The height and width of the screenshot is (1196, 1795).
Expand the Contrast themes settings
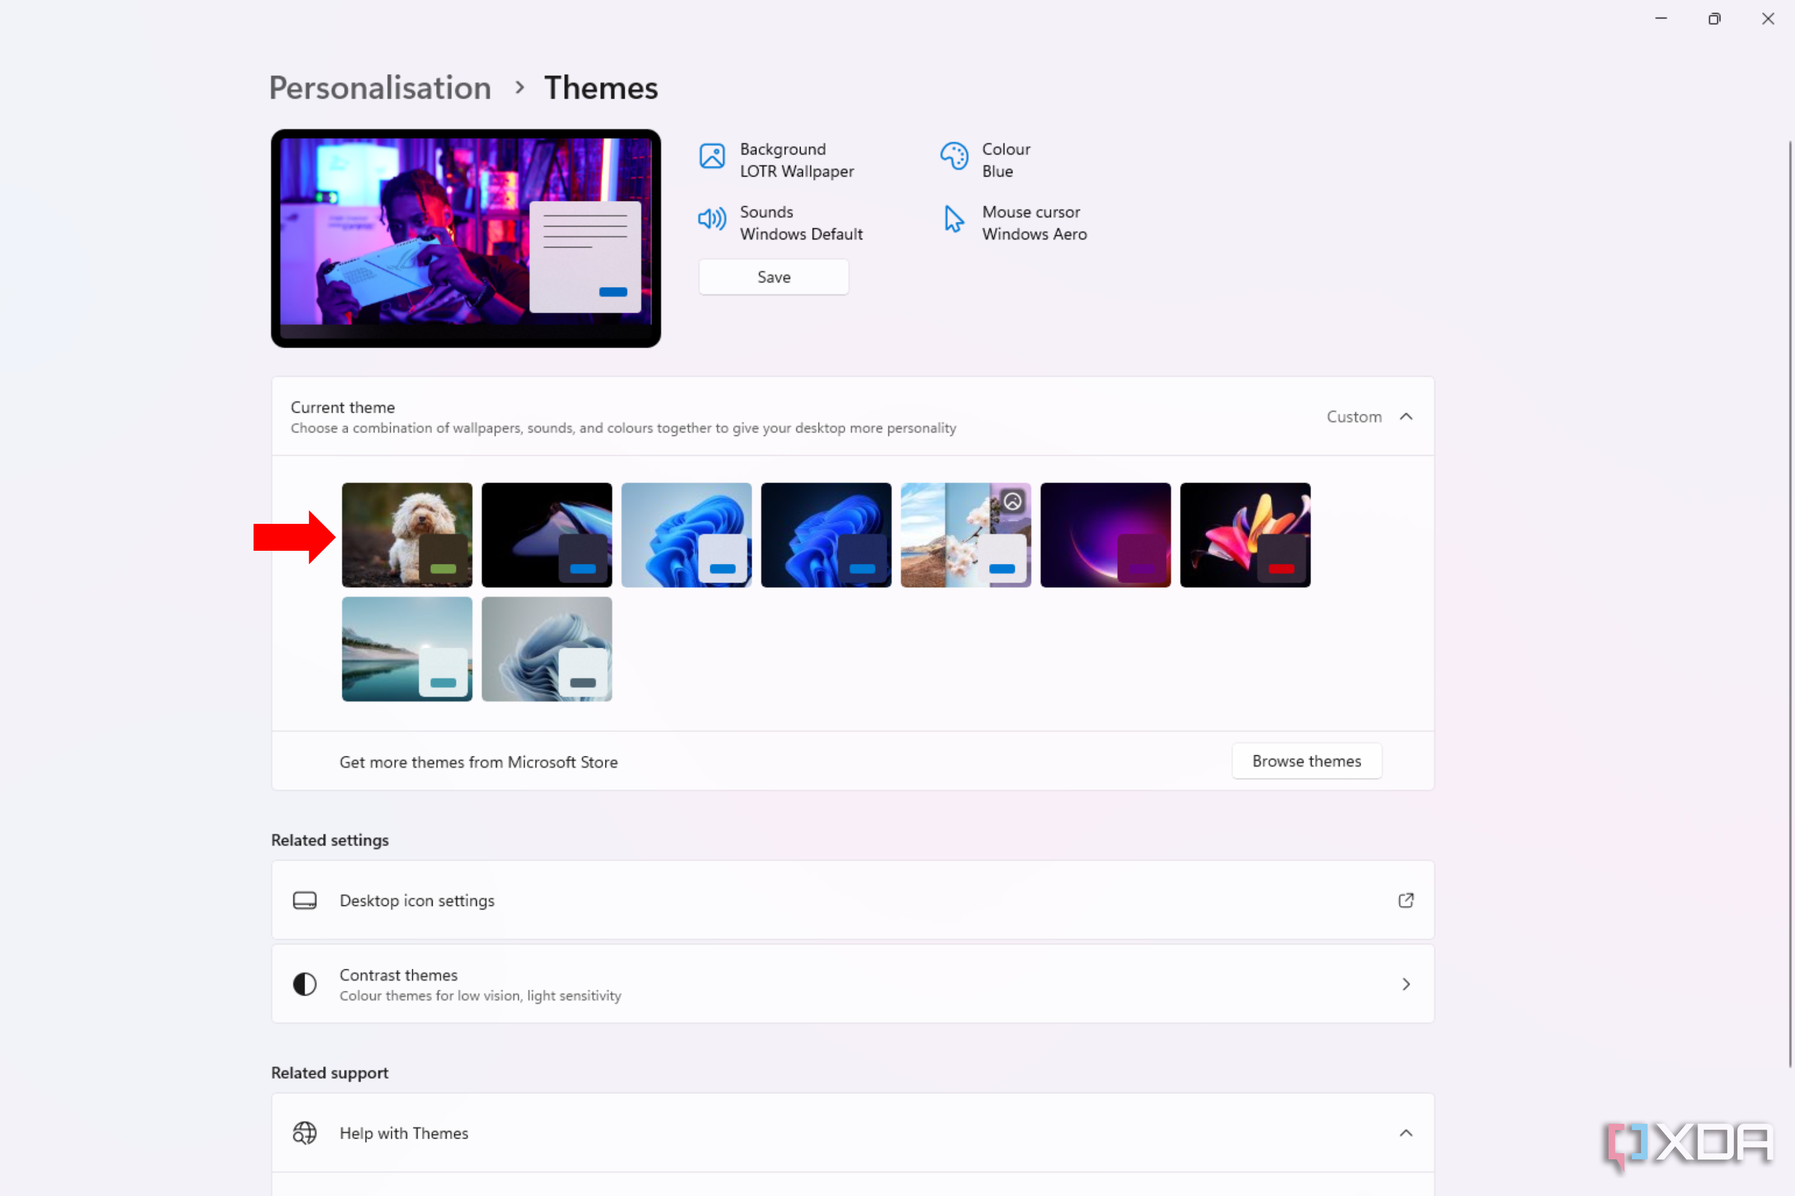[x=1407, y=984]
